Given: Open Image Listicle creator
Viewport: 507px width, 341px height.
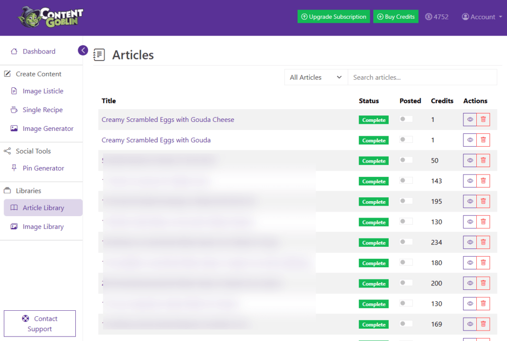Looking at the screenshot, I should click(x=43, y=91).
